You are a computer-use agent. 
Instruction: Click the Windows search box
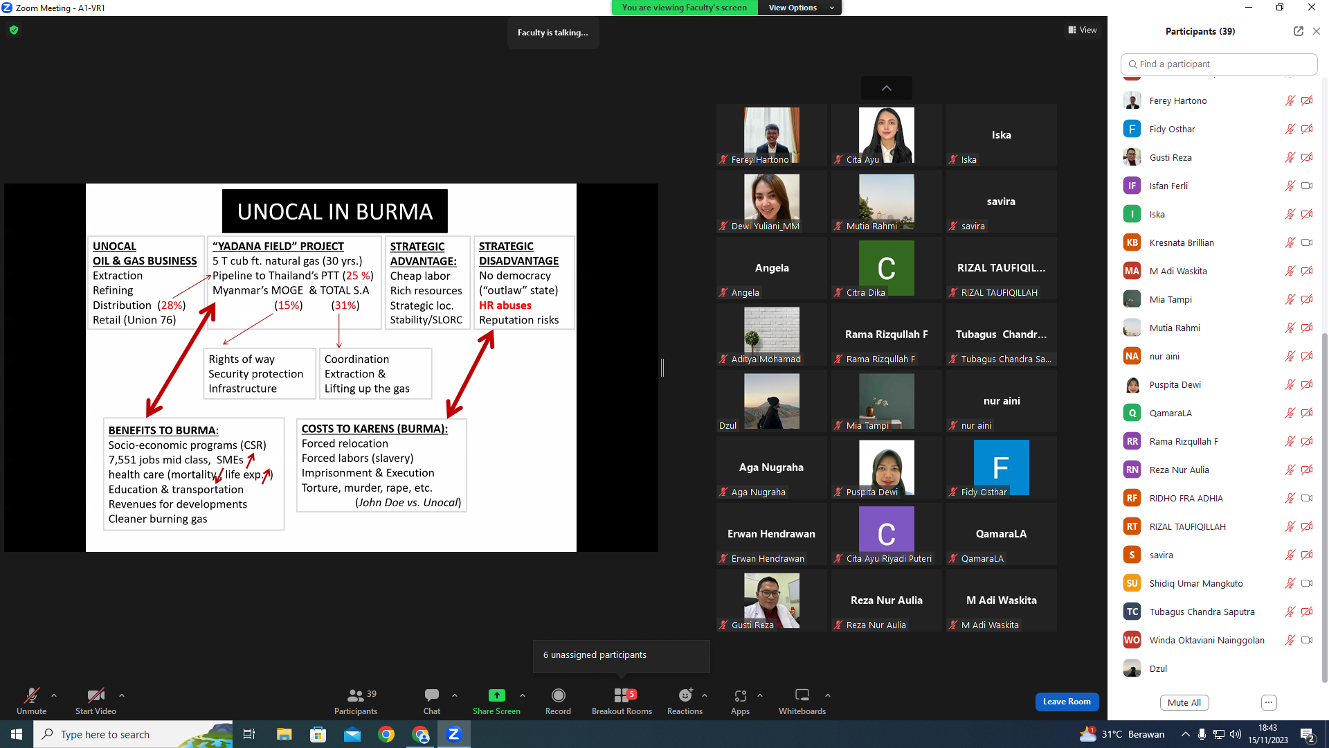pyautogui.click(x=133, y=734)
